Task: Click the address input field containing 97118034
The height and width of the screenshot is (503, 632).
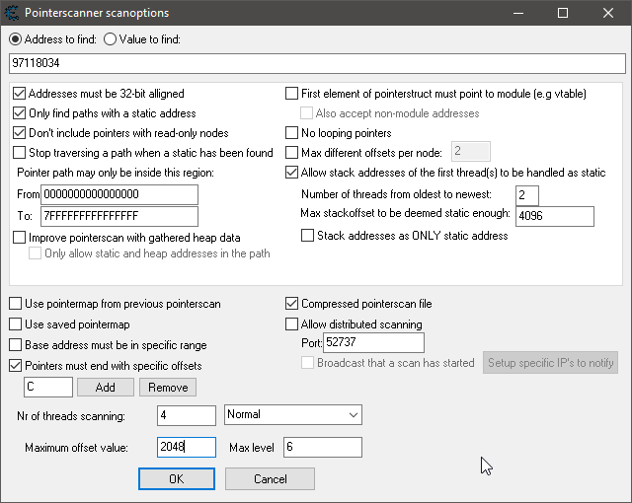Action: pos(316,63)
